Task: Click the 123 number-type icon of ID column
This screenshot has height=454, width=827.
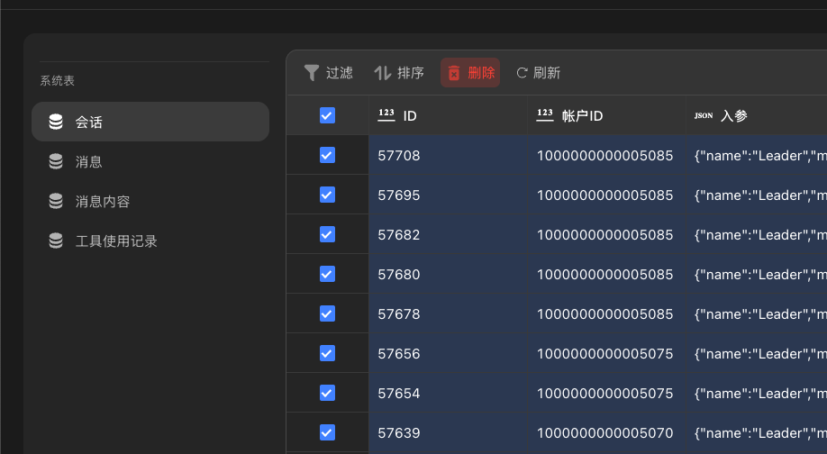Action: click(x=386, y=115)
